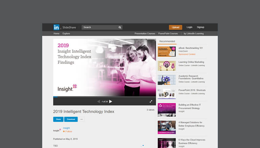
Task: Click the Insight author logo
Action: [x=57, y=130]
